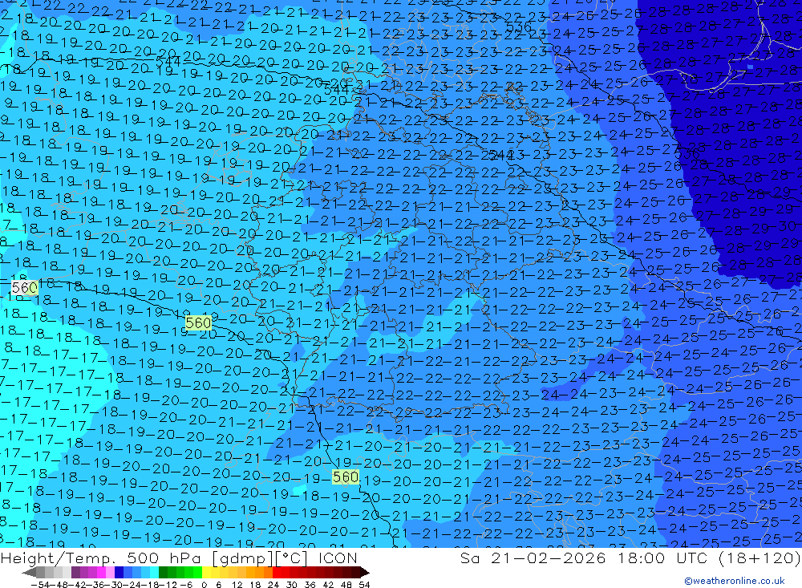Select the Sa 21-02-2026 18:00 UTC timestamp
802x588 pixels.
630,558
